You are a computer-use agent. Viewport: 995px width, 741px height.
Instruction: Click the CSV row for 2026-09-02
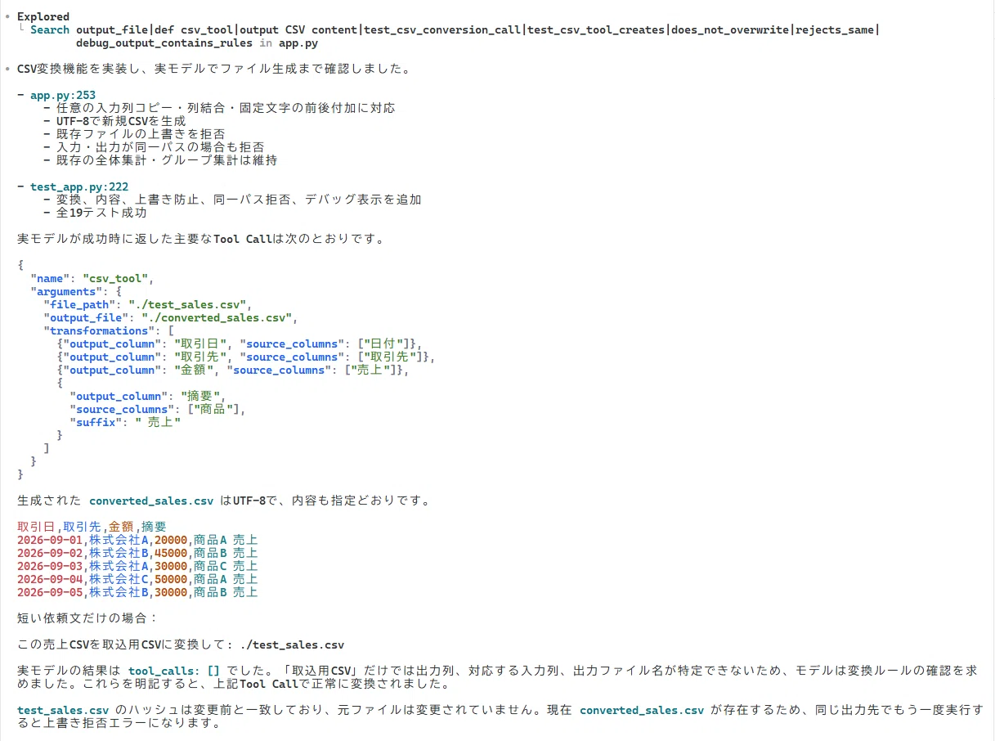click(x=137, y=553)
